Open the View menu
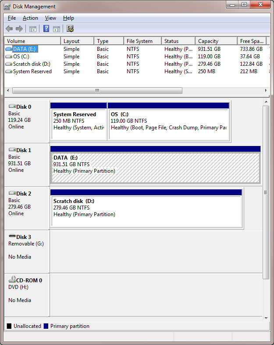The width and height of the screenshot is (274, 345). pos(50,18)
